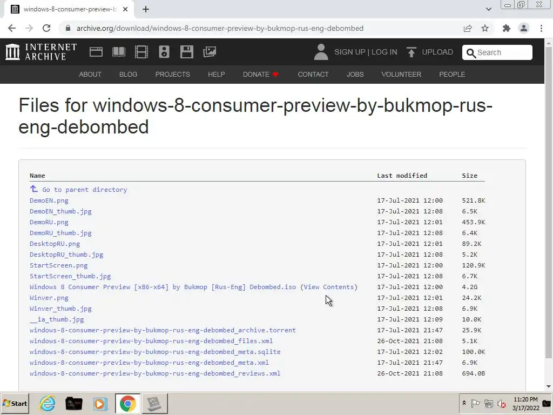
Task: Open the debombed_files.xml link
Action: [151, 341]
